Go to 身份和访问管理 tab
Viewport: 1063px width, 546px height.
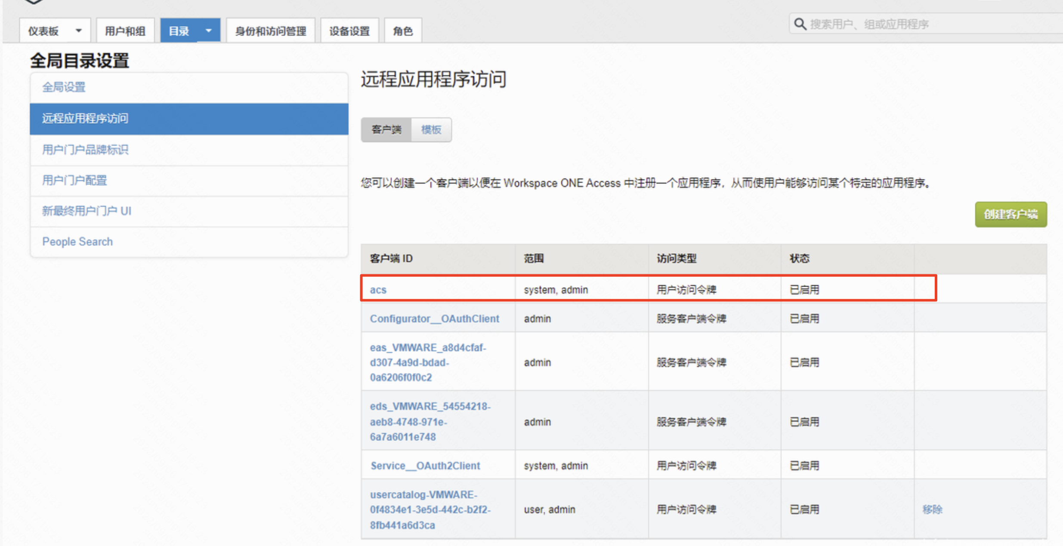[271, 31]
